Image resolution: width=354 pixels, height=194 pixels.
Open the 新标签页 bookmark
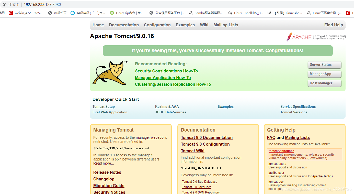coord(57,13)
